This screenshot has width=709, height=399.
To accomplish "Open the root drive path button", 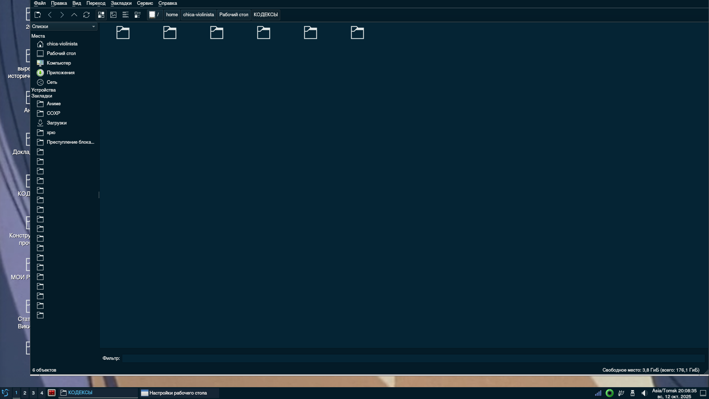I will (154, 15).
